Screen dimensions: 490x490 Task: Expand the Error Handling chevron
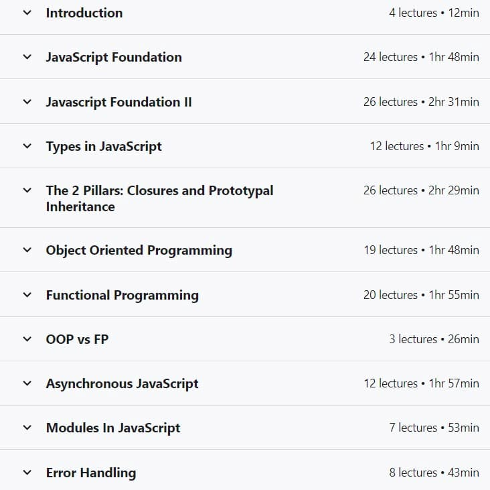click(x=27, y=473)
